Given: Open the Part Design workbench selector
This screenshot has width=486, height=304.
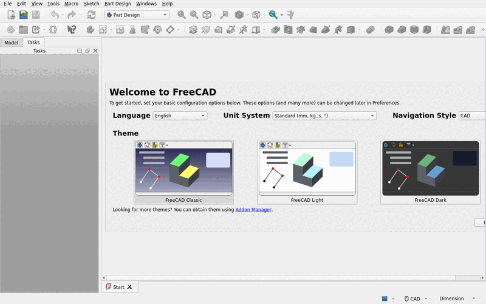Looking at the screenshot, I should (x=137, y=15).
